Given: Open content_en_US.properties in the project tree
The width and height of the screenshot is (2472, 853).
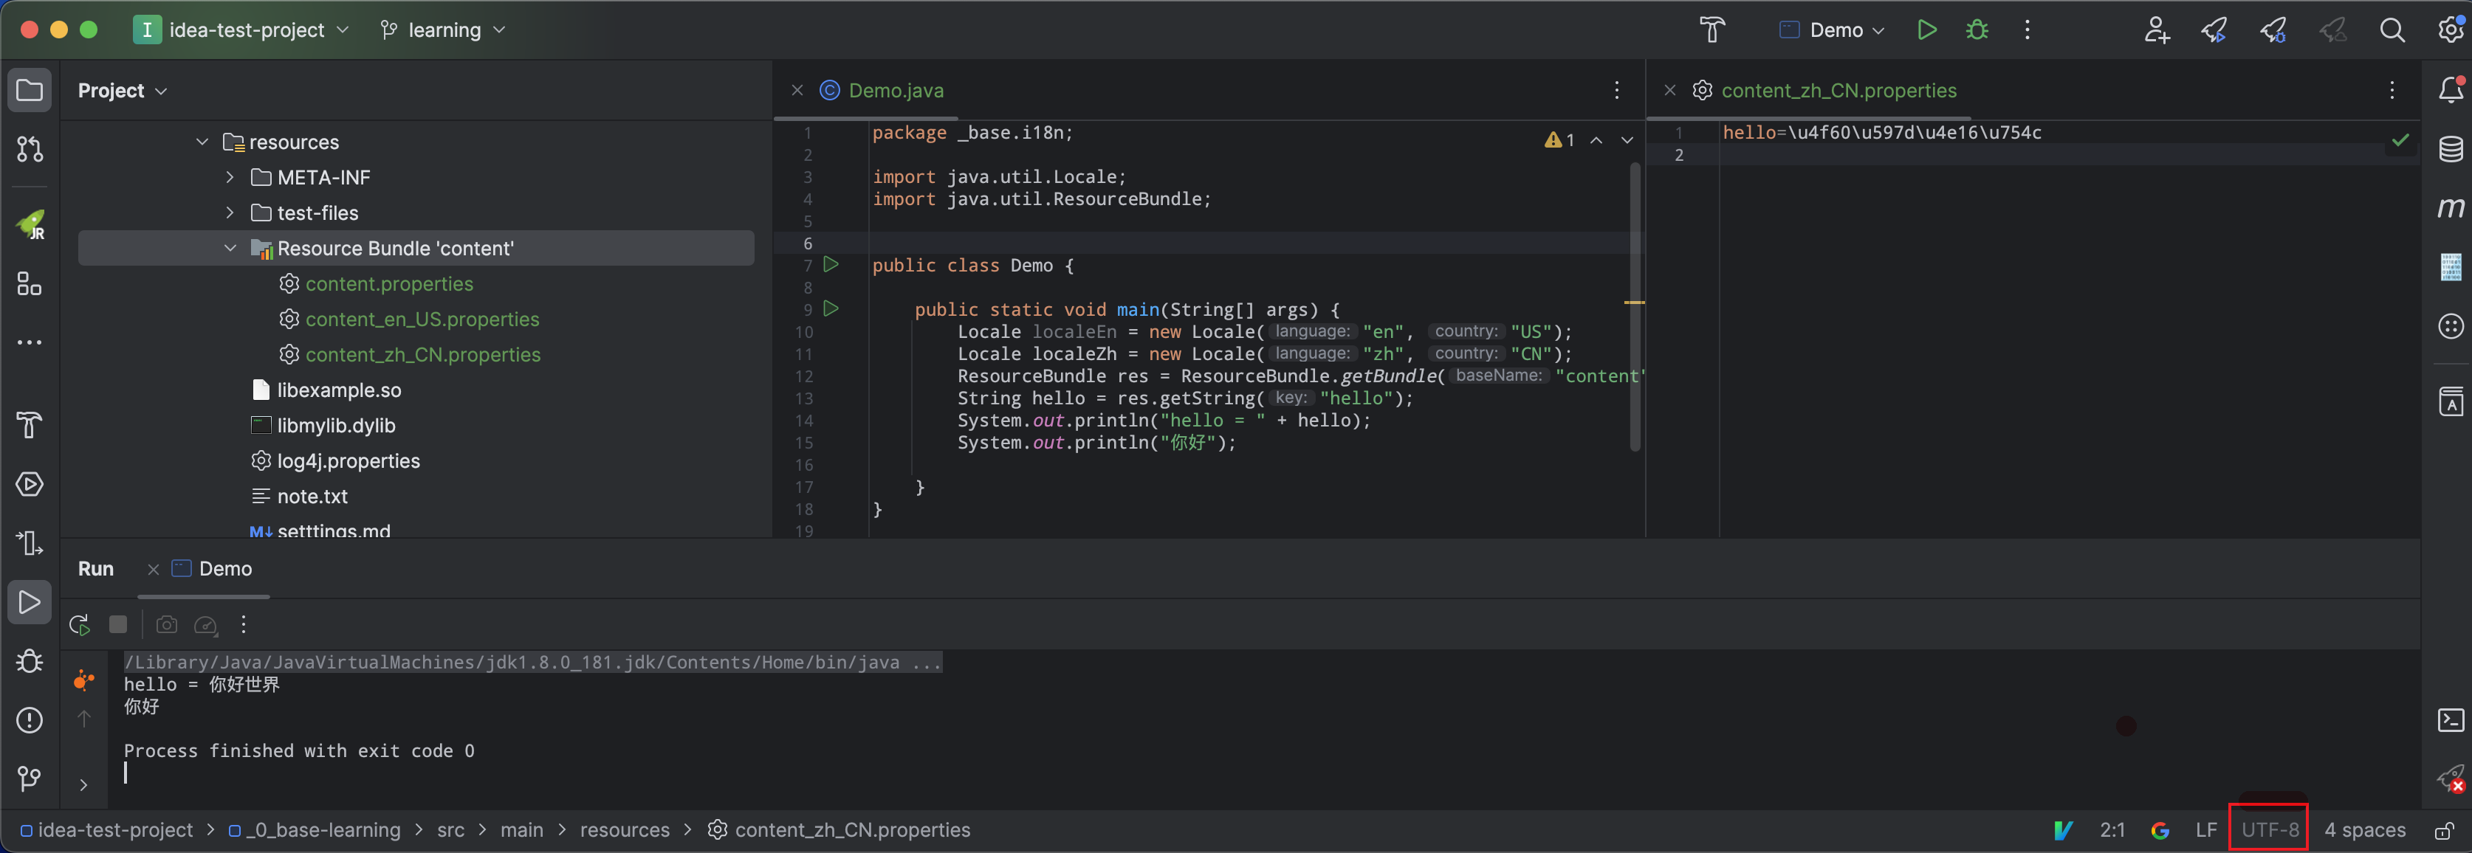Looking at the screenshot, I should [x=422, y=320].
